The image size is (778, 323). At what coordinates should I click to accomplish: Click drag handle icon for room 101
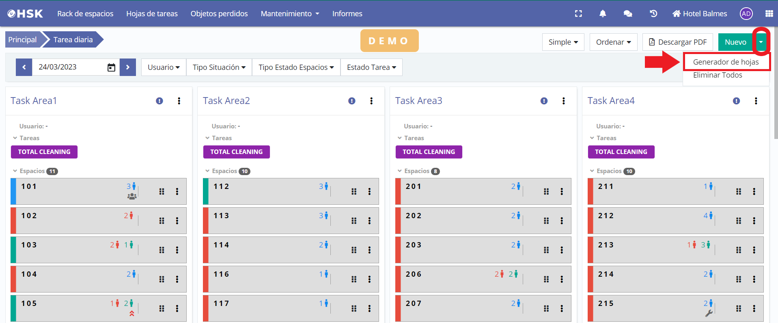point(162,191)
